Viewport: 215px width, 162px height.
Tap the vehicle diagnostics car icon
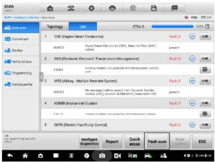coord(148,156)
